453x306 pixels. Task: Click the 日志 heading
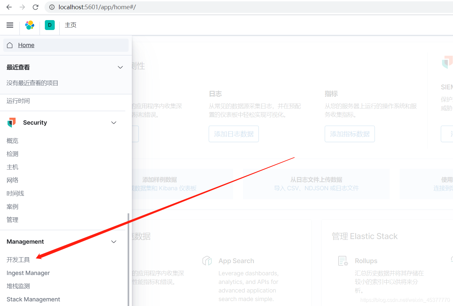(215, 94)
